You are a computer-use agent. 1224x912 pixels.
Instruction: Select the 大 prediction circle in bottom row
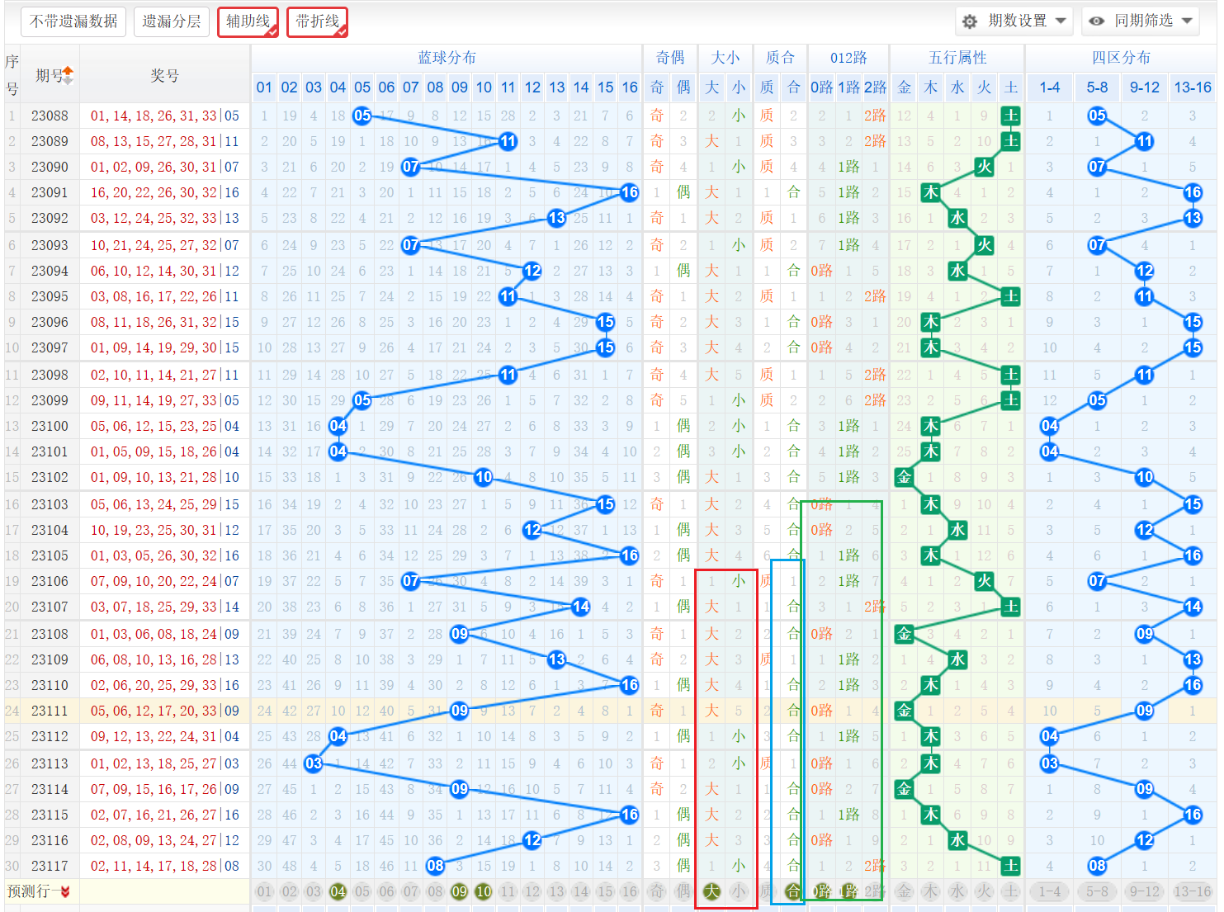click(x=711, y=891)
